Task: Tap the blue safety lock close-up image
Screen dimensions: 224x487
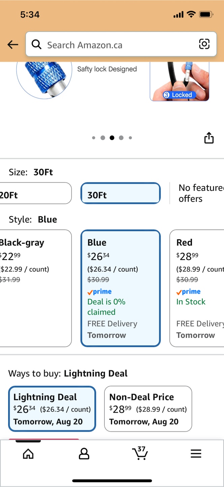Action: click(x=44, y=80)
